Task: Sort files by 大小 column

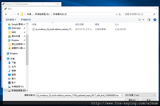Action: [120, 24]
